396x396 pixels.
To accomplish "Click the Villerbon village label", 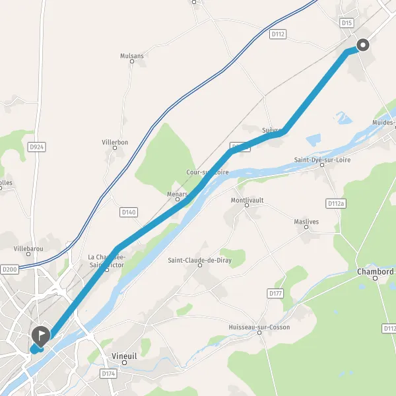I will 115,142.
